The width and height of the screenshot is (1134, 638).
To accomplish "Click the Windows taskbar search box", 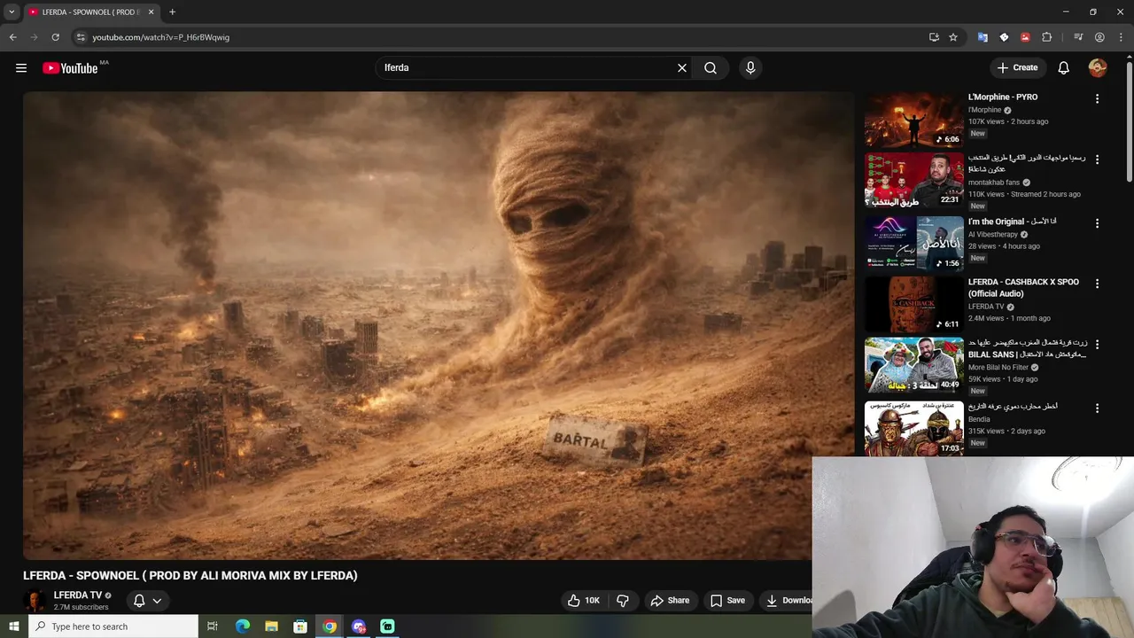I will tap(113, 626).
